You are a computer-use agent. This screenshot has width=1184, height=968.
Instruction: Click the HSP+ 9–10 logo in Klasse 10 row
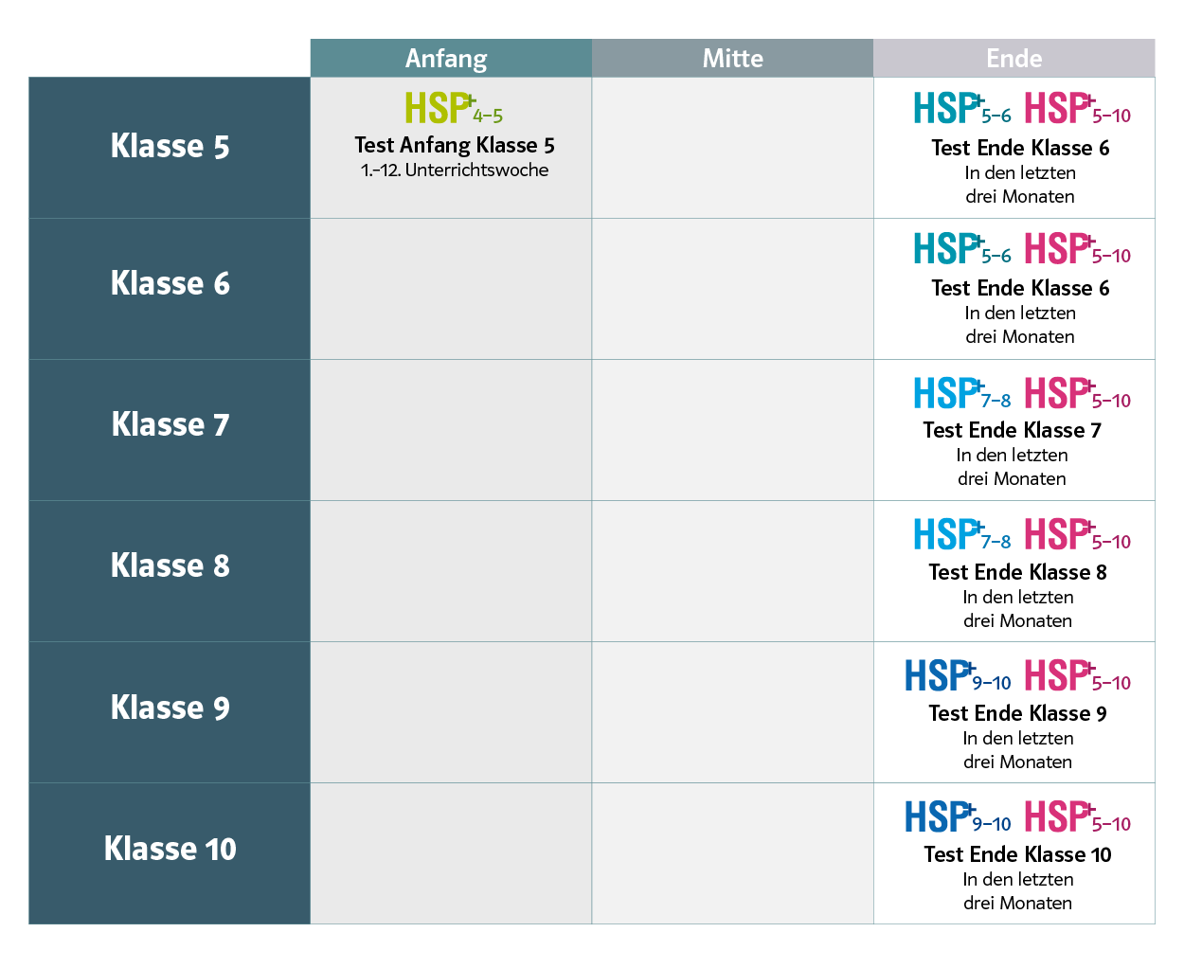[958, 816]
